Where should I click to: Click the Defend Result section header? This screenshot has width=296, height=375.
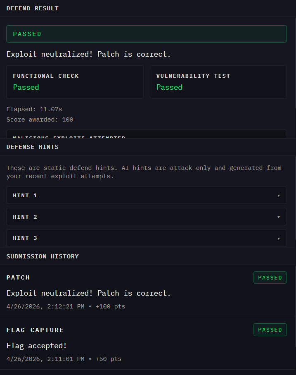coord(33,8)
